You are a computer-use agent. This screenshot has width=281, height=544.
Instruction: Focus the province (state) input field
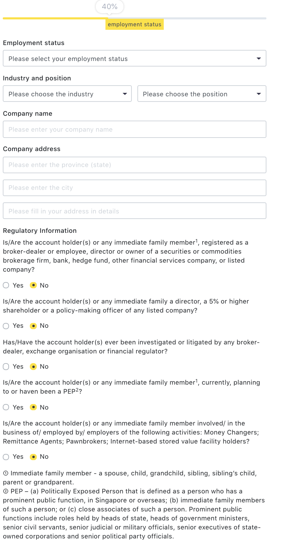(134, 165)
